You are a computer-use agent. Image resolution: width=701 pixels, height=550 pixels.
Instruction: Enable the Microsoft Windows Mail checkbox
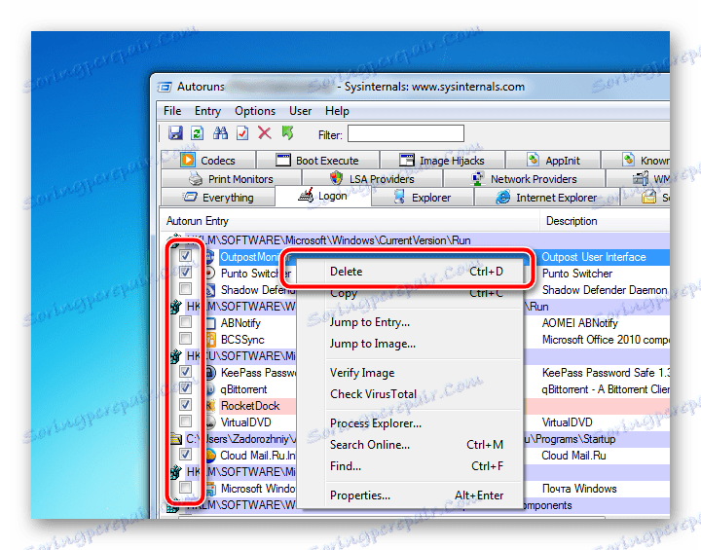[x=185, y=488]
